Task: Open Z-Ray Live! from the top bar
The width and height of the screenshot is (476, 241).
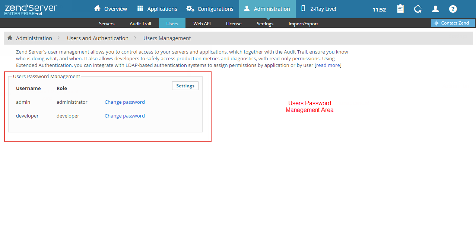Action: (318, 9)
